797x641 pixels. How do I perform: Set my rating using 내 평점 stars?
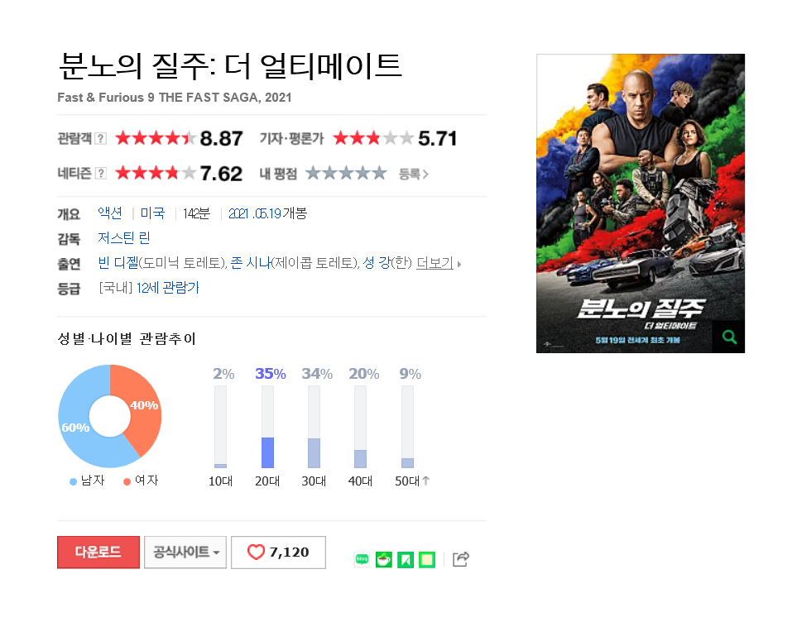pos(346,174)
